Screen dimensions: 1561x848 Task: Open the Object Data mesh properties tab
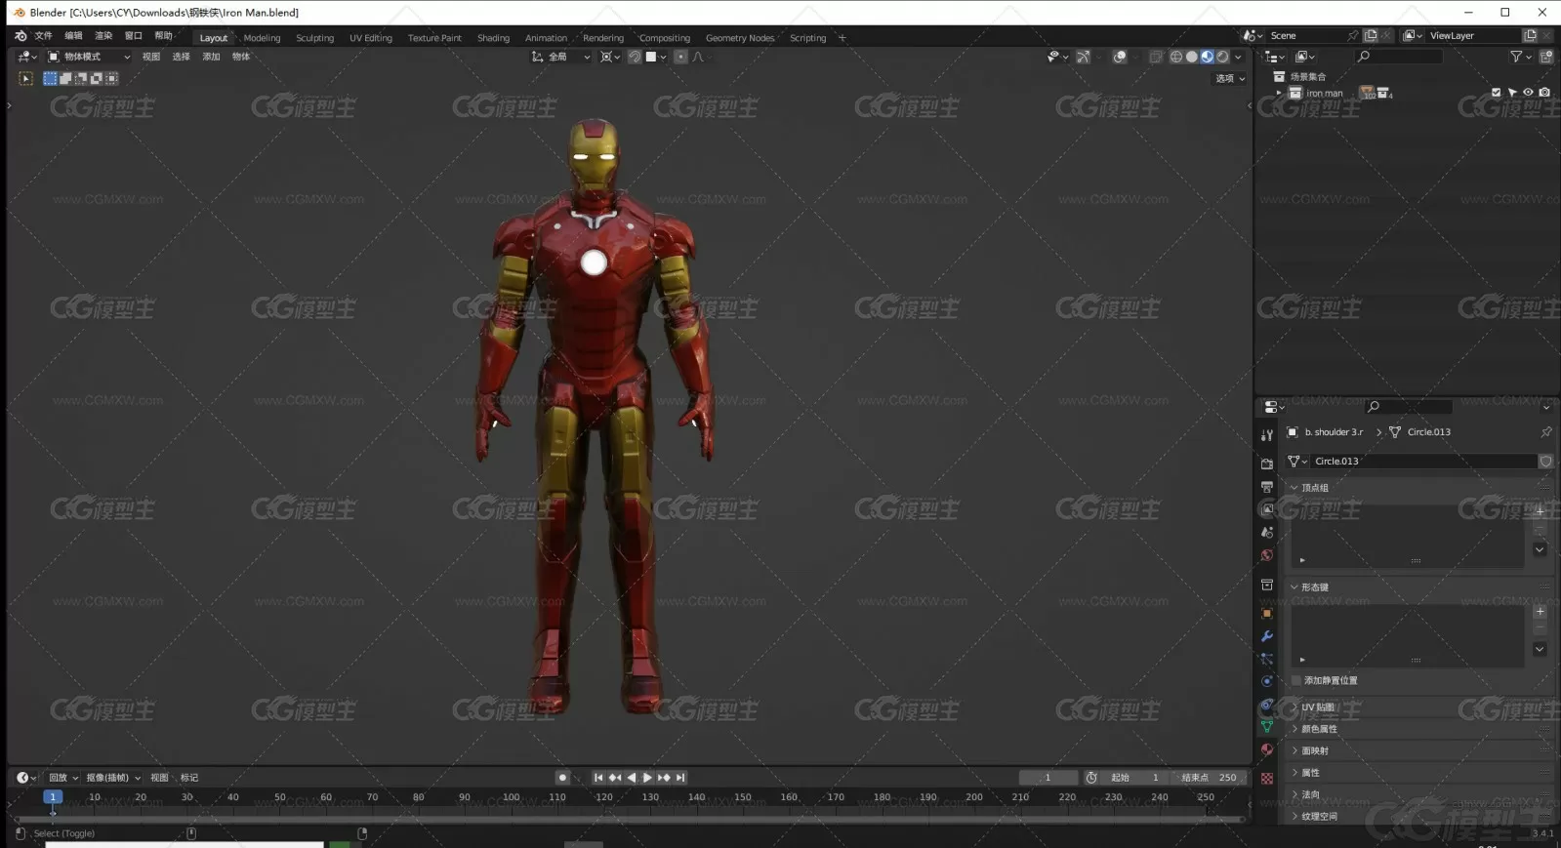1266,727
